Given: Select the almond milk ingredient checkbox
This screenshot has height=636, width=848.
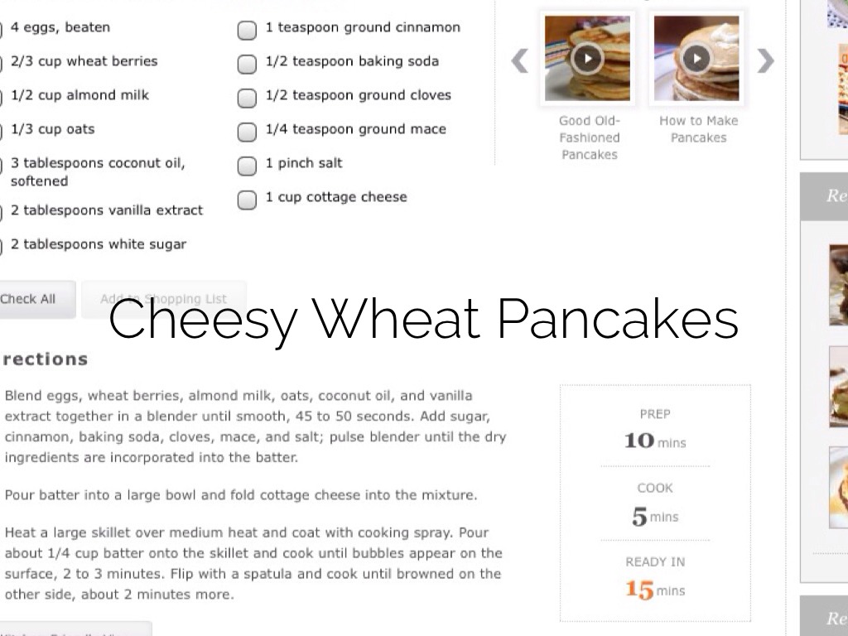Looking at the screenshot, I should (x=1, y=98).
